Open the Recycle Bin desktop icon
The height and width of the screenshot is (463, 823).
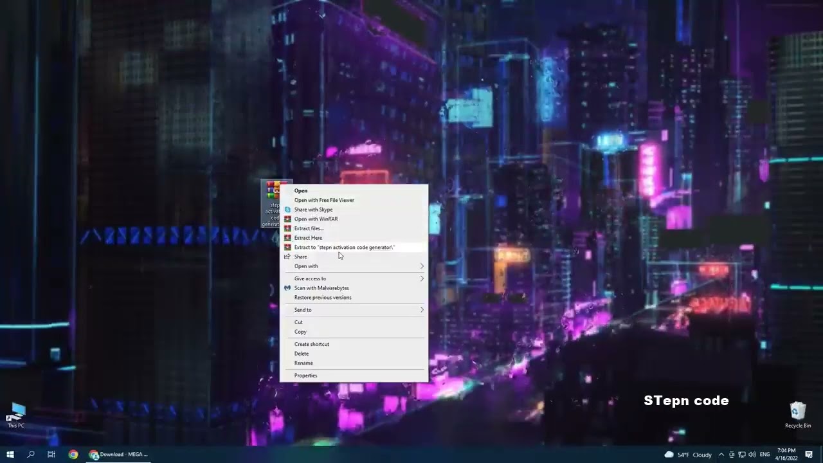click(x=798, y=415)
